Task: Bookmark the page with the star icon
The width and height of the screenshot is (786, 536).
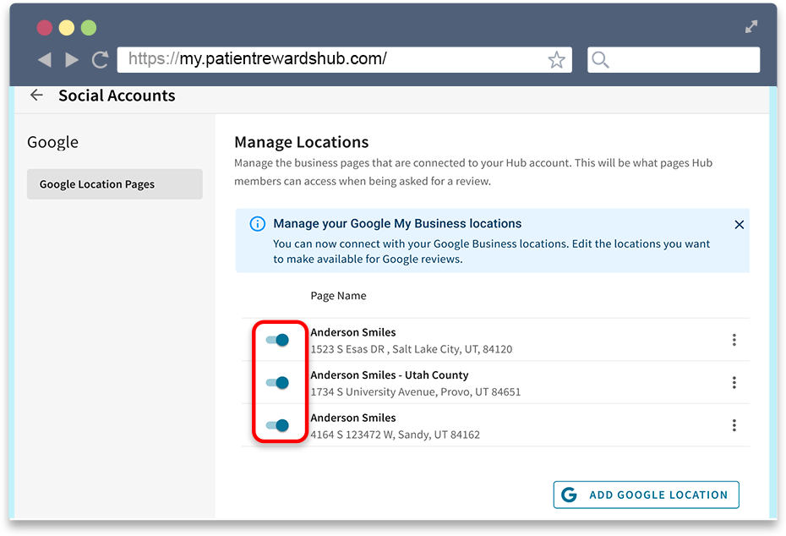Action: point(556,60)
